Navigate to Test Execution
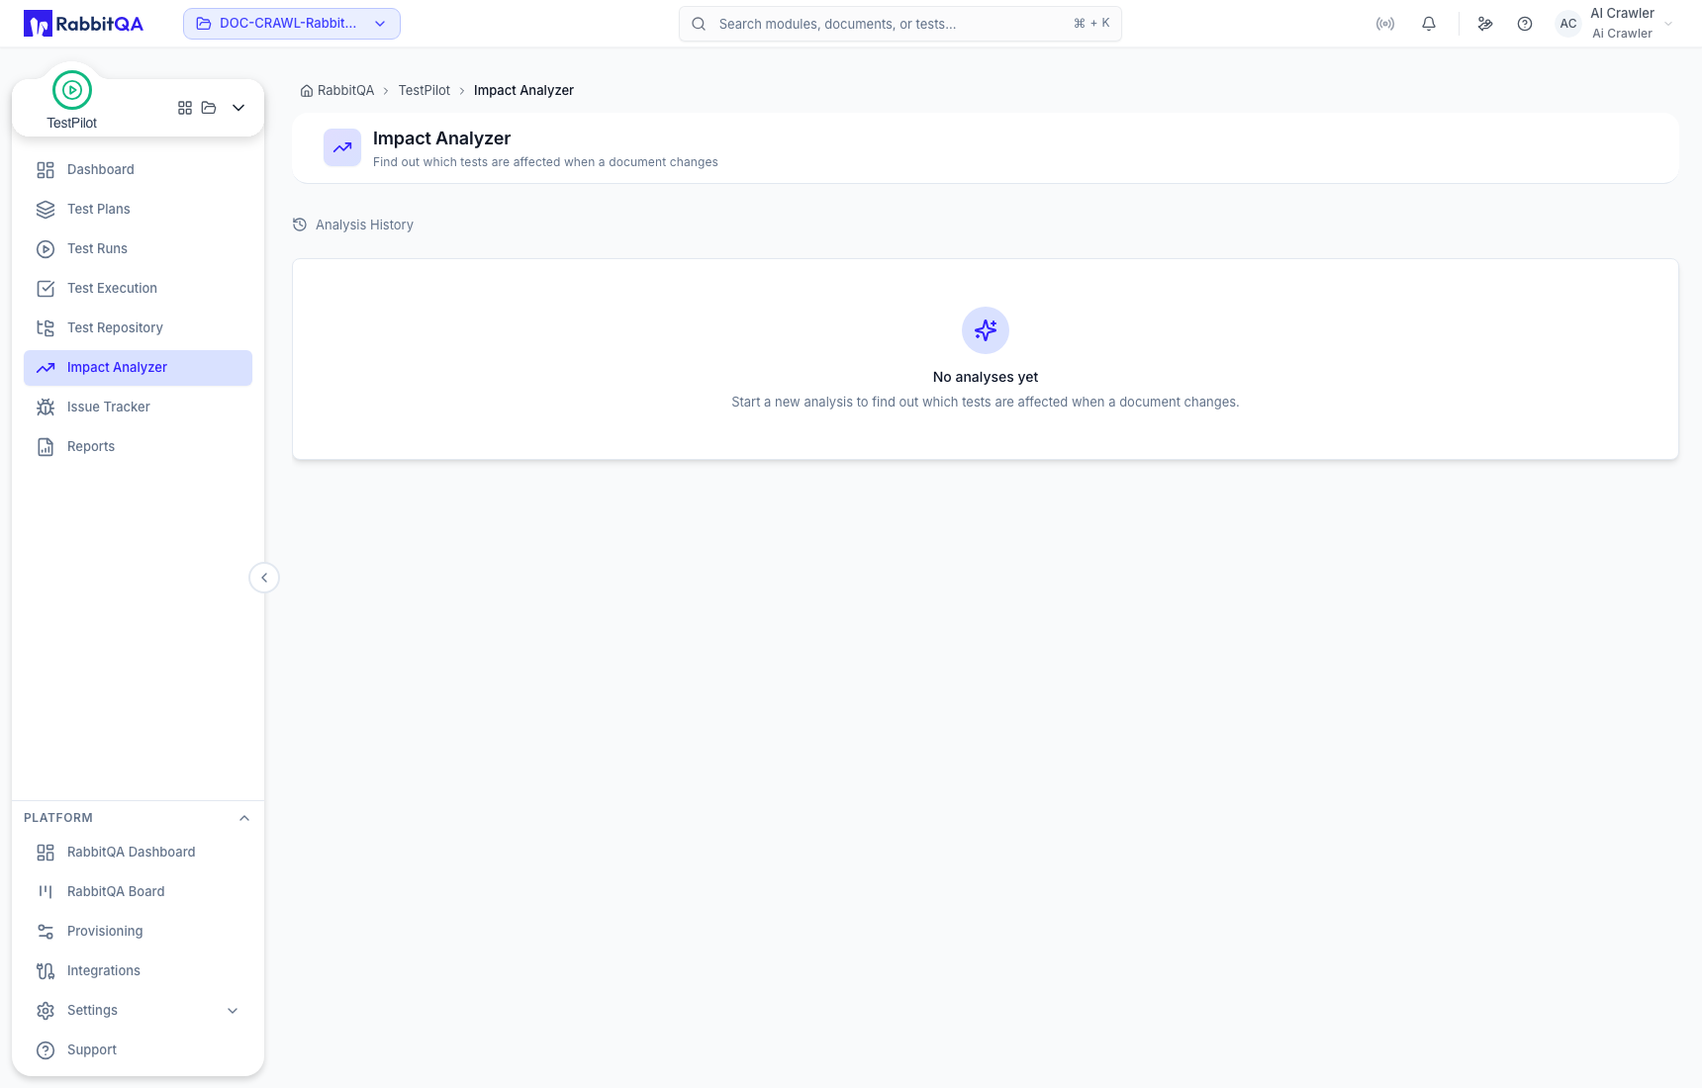Screen dimensions: 1702x1088 138,289
